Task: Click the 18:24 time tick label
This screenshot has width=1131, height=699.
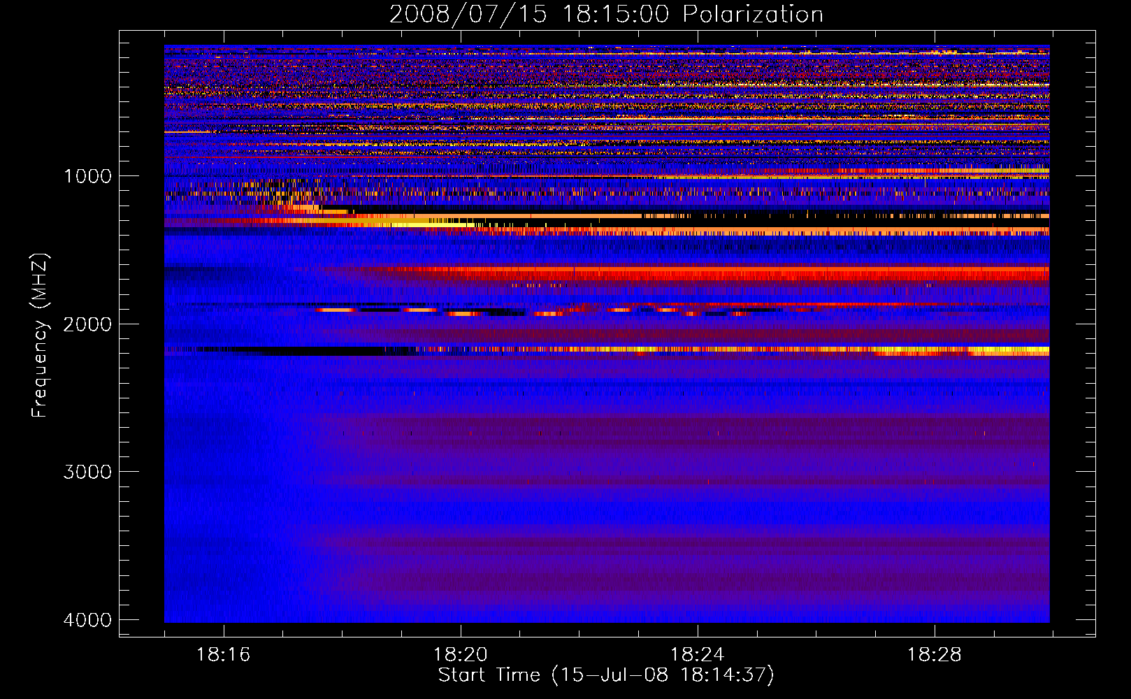Action: [x=697, y=655]
